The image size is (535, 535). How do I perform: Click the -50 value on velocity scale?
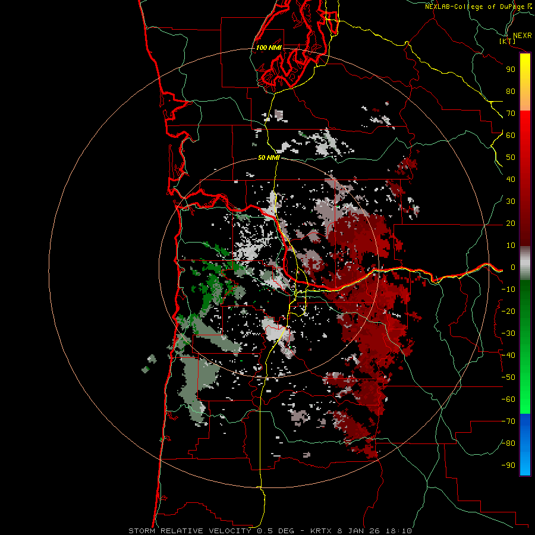pyautogui.click(x=508, y=377)
